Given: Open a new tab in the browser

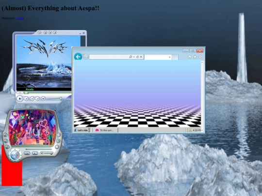Looking at the screenshot, I should coord(175,57).
